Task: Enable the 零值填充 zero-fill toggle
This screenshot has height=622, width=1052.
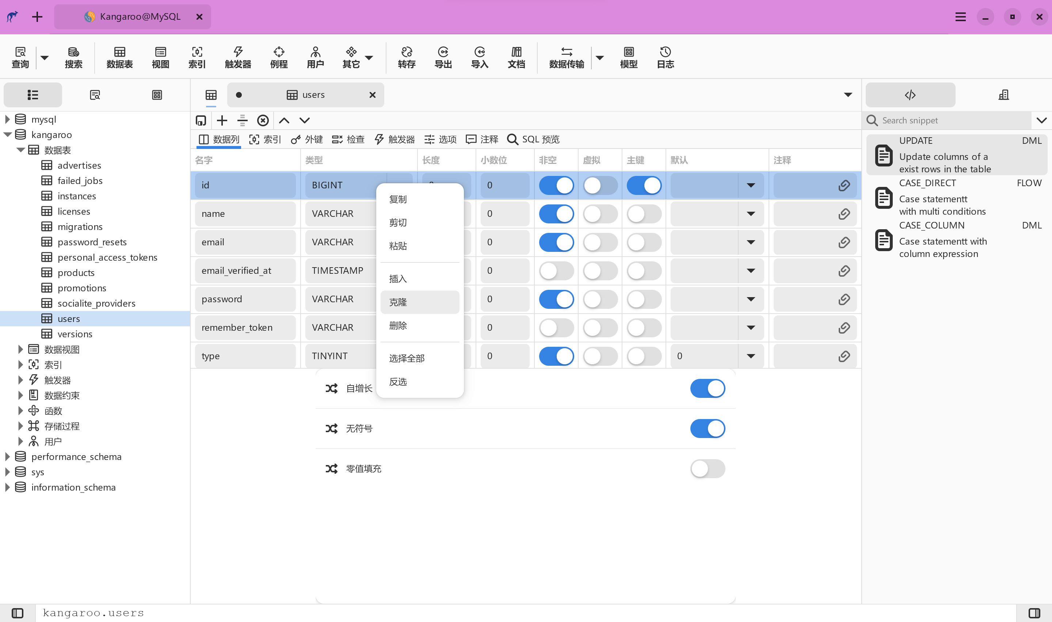Action: pos(707,469)
